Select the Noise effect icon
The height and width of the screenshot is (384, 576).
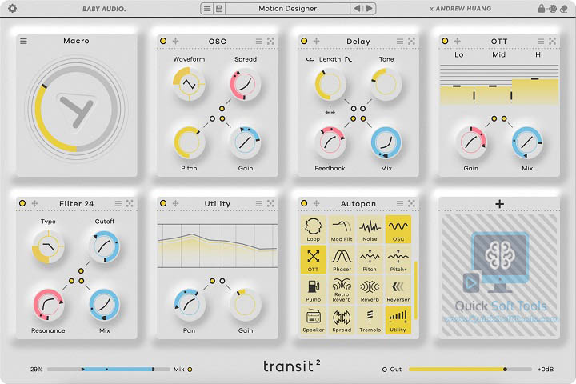[370, 230]
